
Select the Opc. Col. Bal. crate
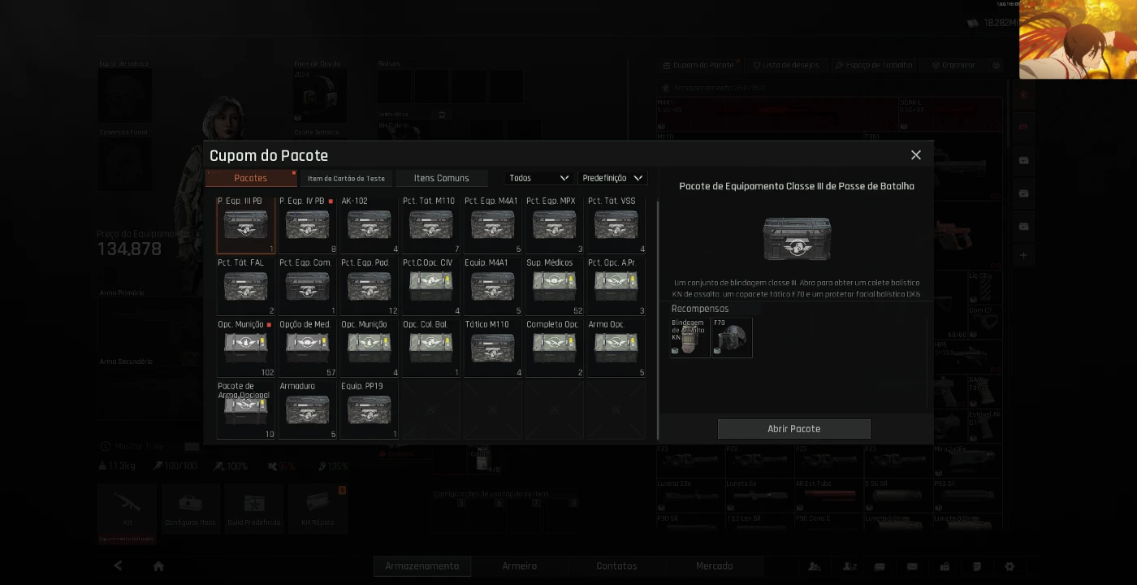[431, 349]
